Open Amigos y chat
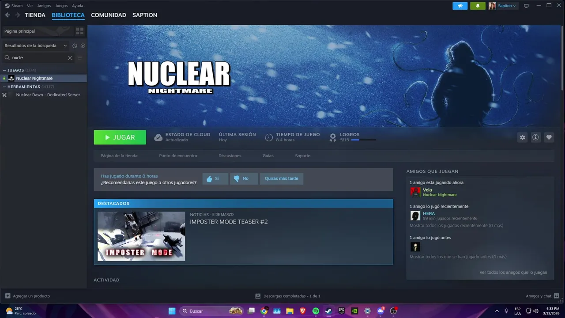The height and width of the screenshot is (318, 565). coord(542,296)
